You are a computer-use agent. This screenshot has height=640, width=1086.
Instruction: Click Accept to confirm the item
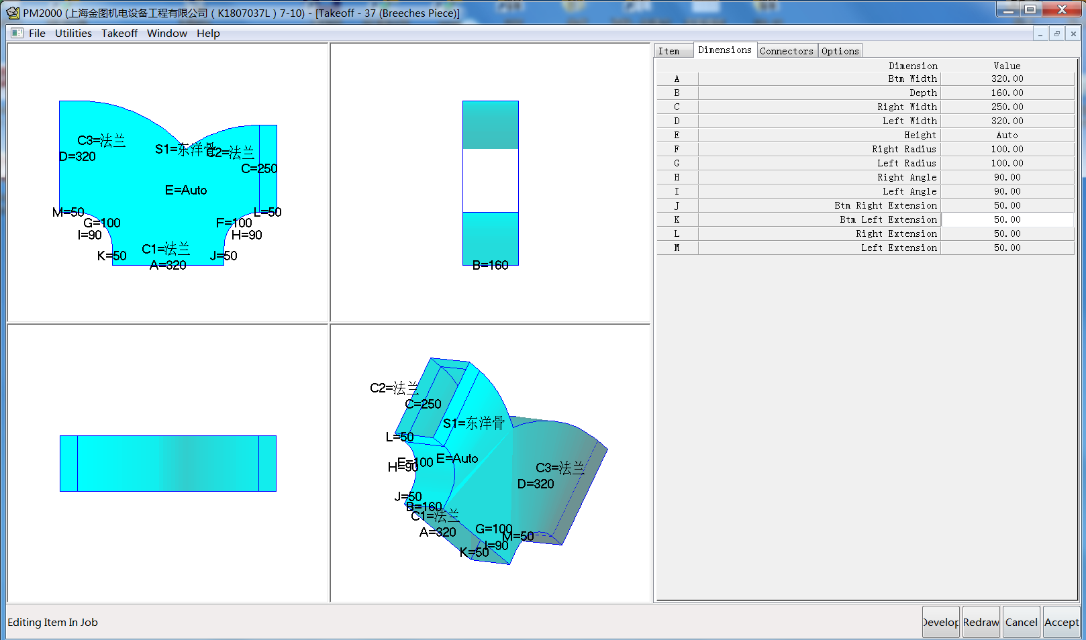click(1061, 622)
